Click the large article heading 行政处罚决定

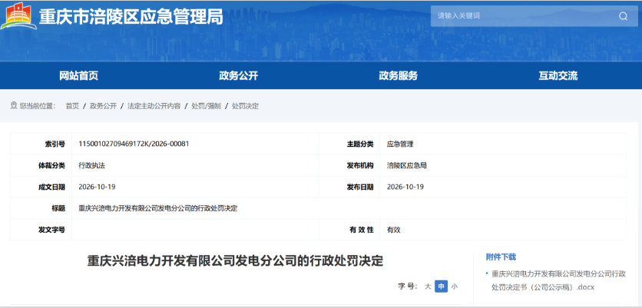click(235, 260)
